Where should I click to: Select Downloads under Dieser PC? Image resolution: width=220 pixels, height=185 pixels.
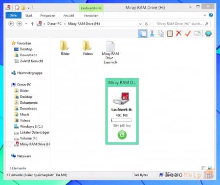click(25, 109)
